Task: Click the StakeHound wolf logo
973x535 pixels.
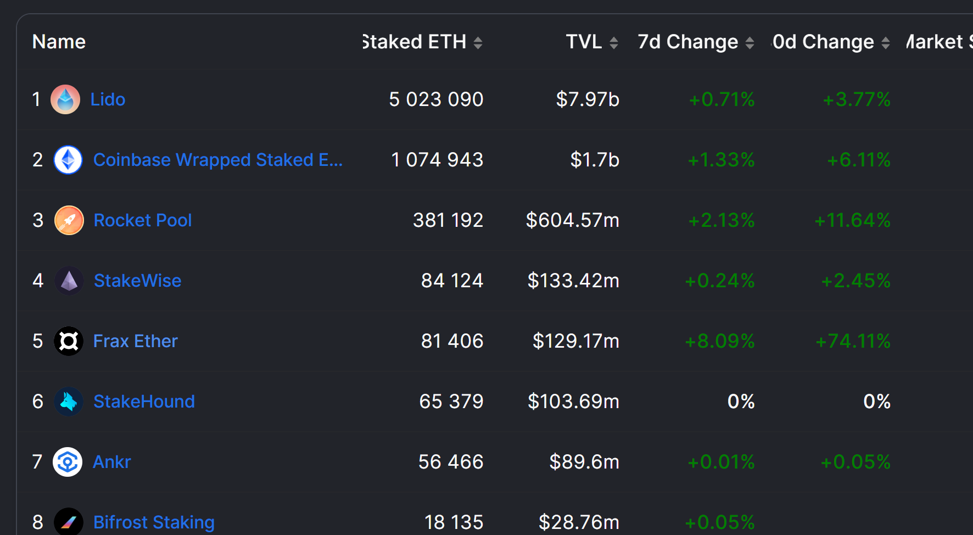Action: pyautogui.click(x=69, y=402)
